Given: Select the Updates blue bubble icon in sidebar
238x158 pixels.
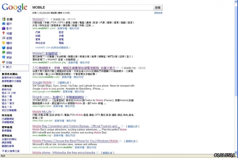Looking at the screenshot, I should (x=3, y=57).
